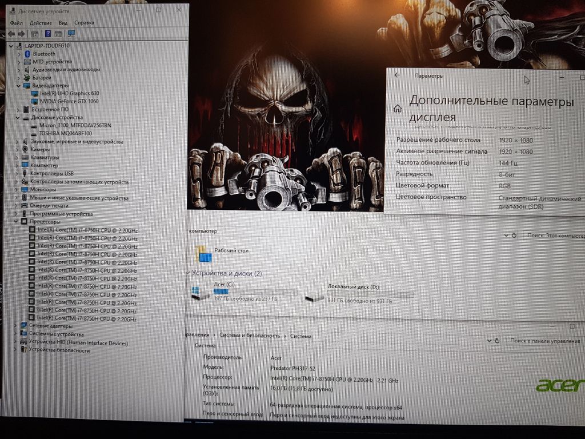585x439 pixels.
Task: Click the Acer value beside Производитель
Action: pyautogui.click(x=276, y=358)
